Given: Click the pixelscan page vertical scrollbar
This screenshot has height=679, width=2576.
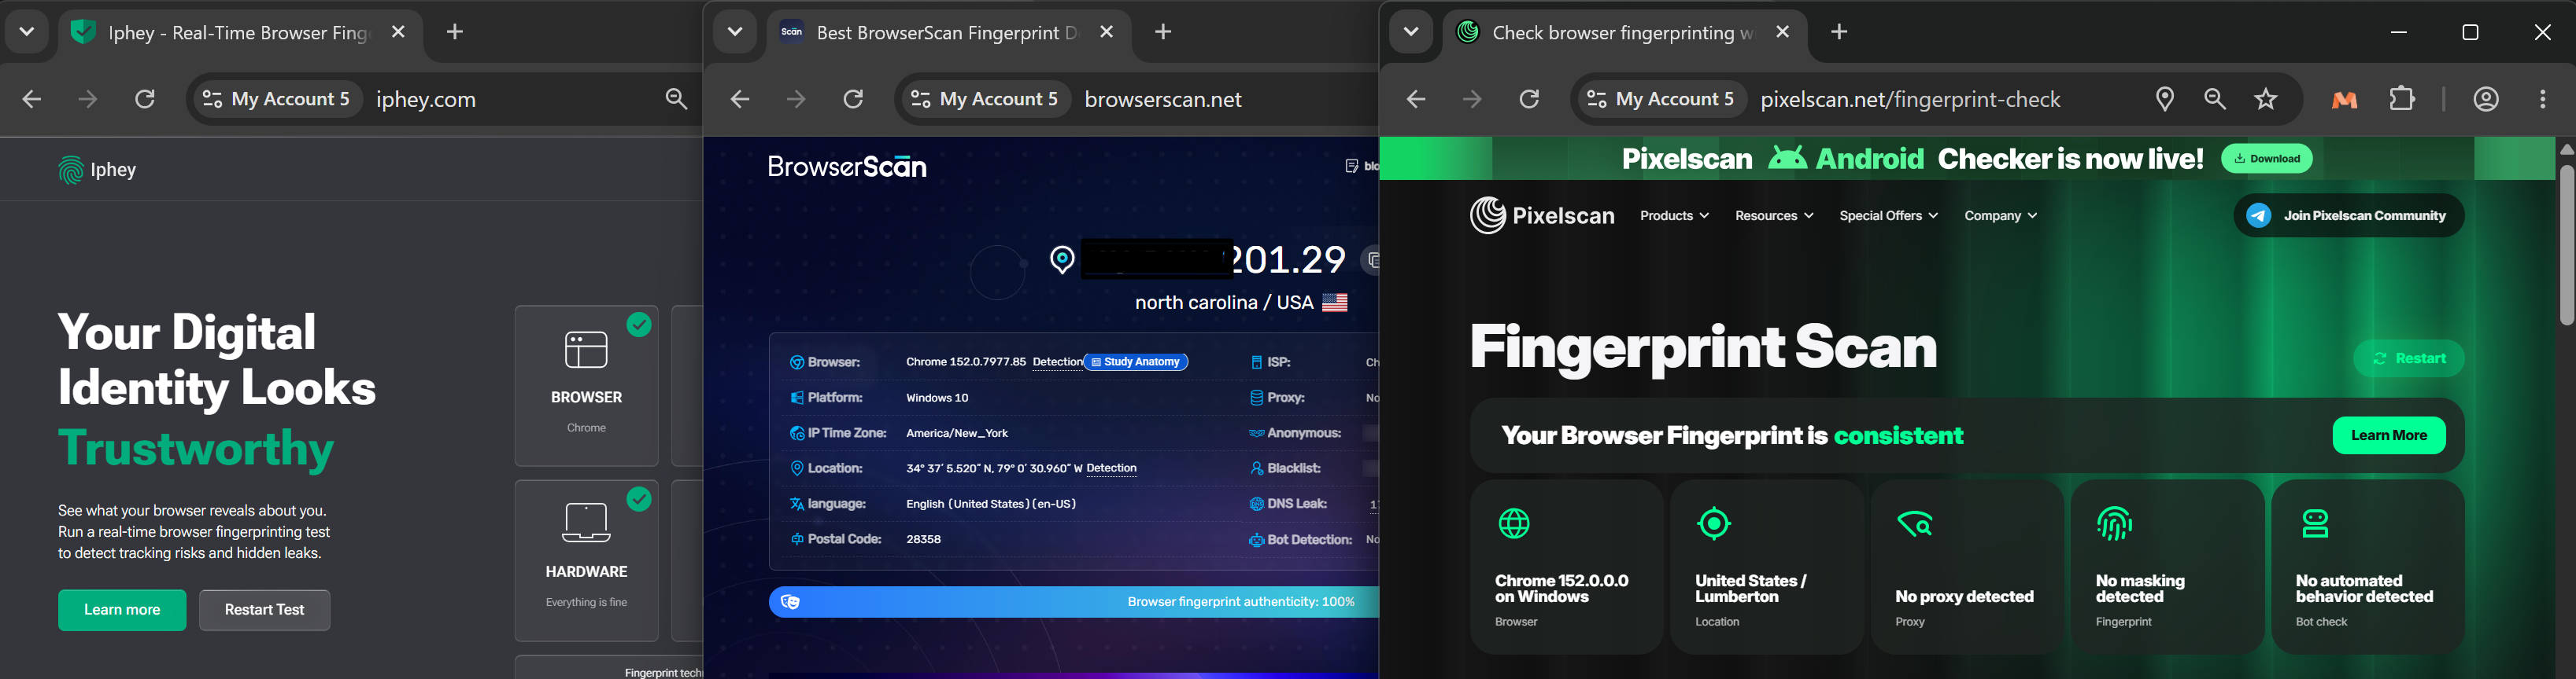Looking at the screenshot, I should [2566, 244].
